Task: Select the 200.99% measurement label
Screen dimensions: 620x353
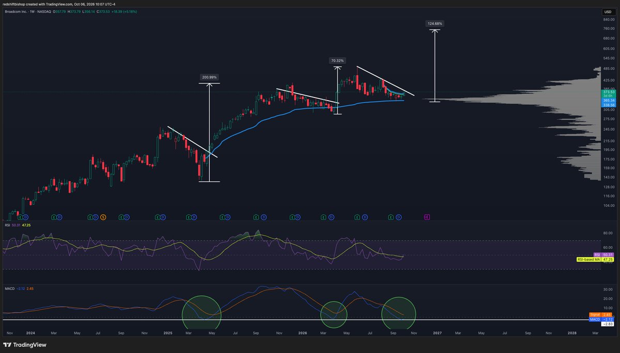Action: 209,78
